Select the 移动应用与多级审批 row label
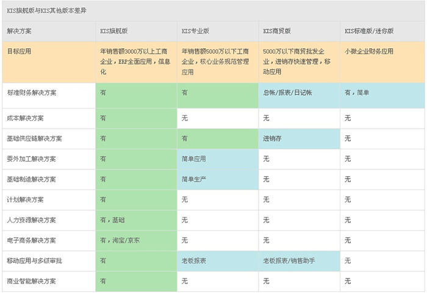The height and width of the screenshot is (295, 427). pyautogui.click(x=34, y=261)
